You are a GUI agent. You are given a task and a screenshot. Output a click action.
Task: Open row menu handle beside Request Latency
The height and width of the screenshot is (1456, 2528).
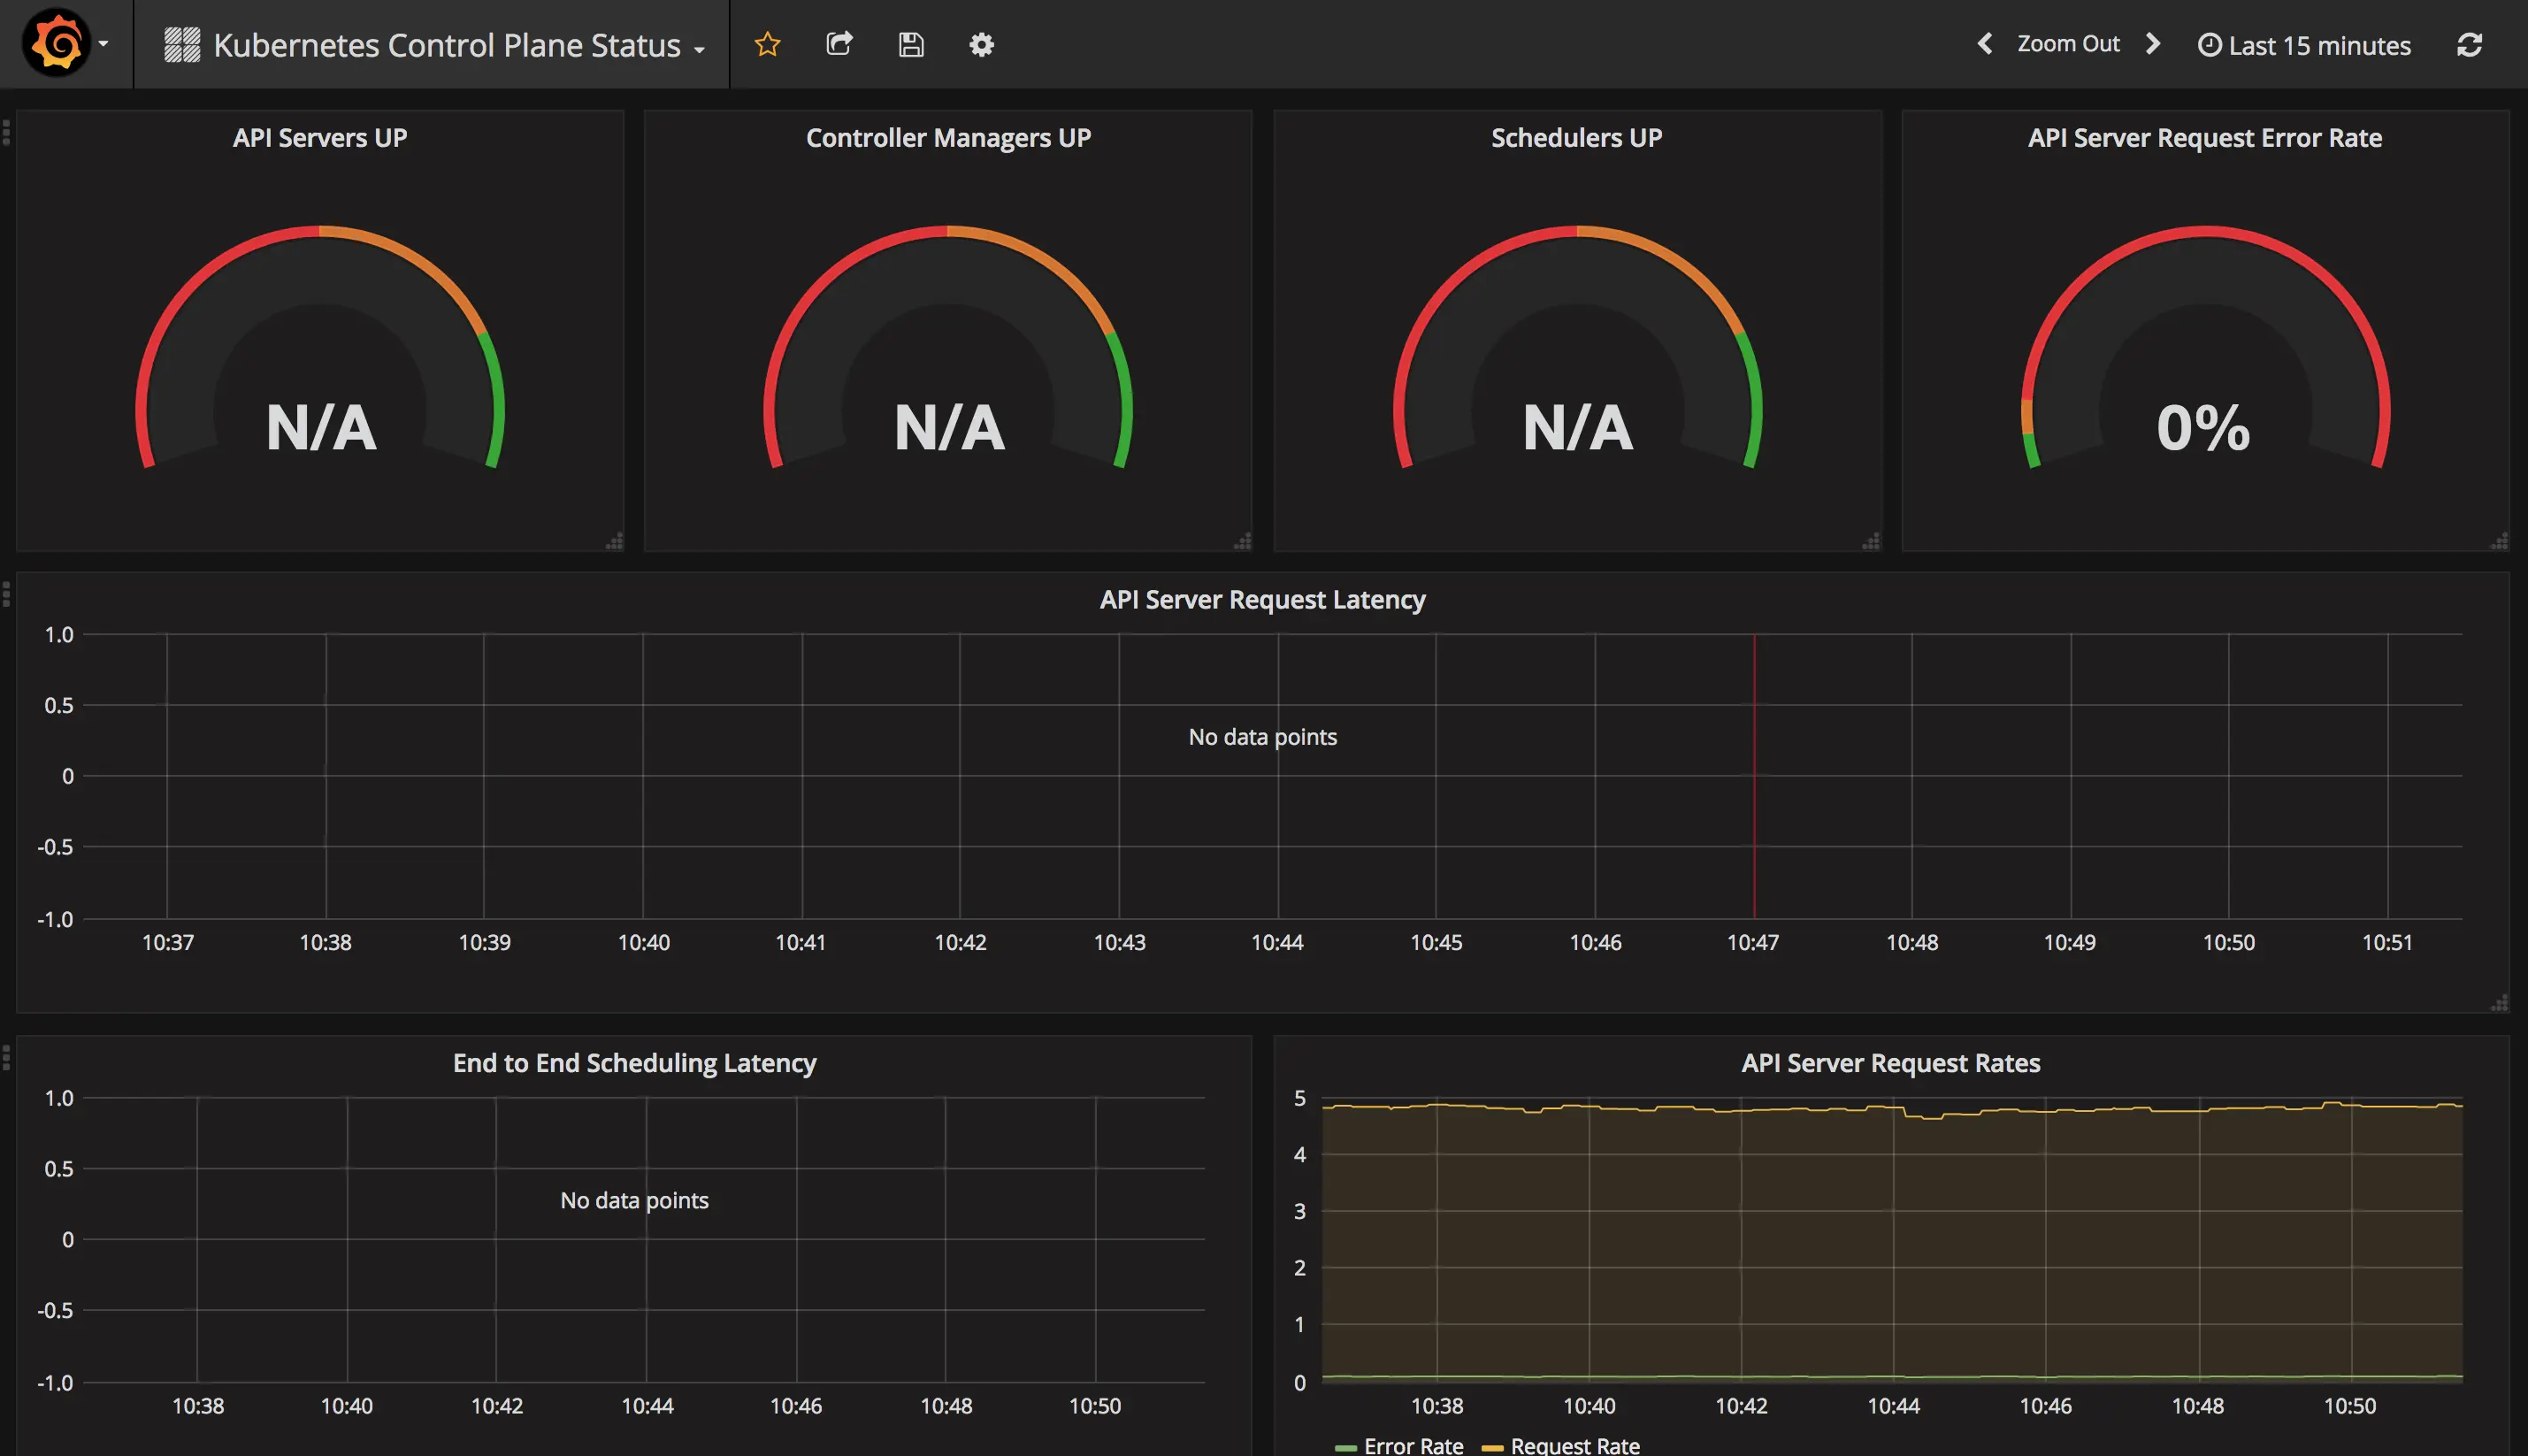tap(6, 595)
